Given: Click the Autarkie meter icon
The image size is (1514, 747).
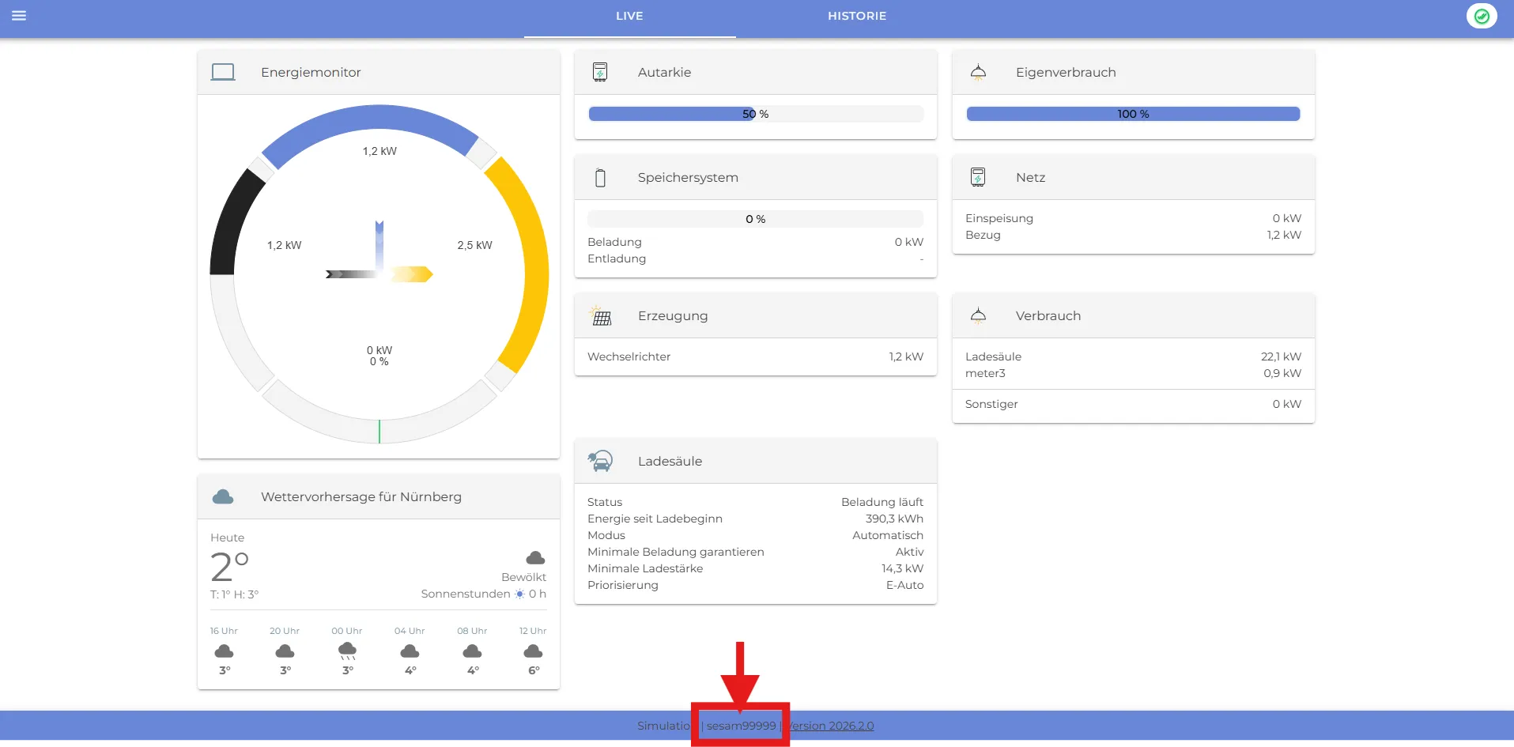Looking at the screenshot, I should [x=600, y=72].
